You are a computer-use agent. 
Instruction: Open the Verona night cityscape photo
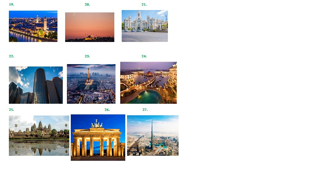[33, 26]
